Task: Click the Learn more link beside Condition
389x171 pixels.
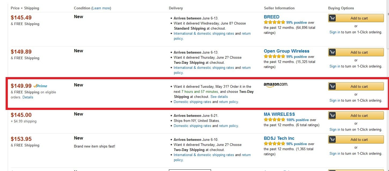Action: click(x=101, y=8)
